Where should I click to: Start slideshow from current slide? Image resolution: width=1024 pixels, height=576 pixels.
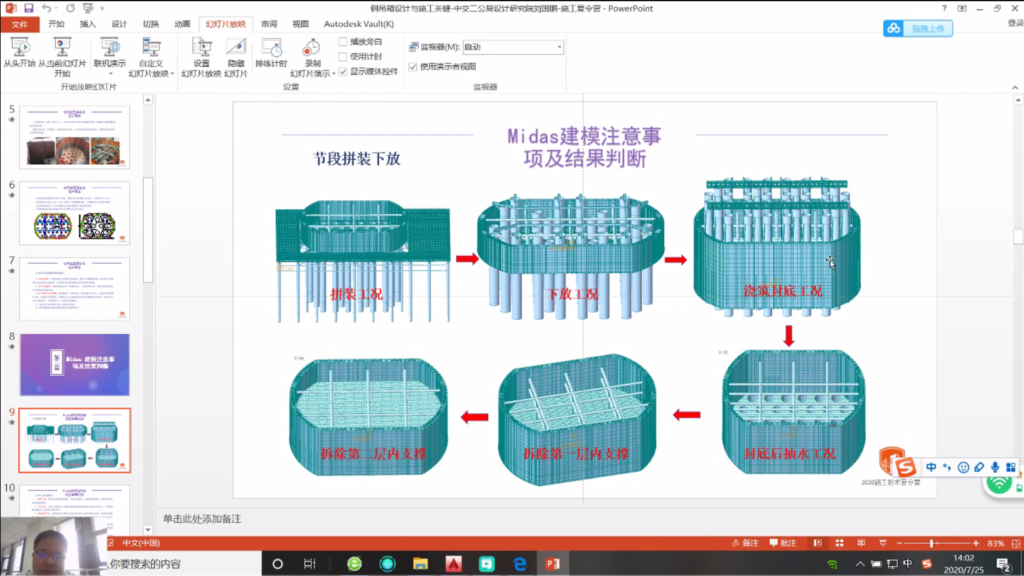coord(62,57)
